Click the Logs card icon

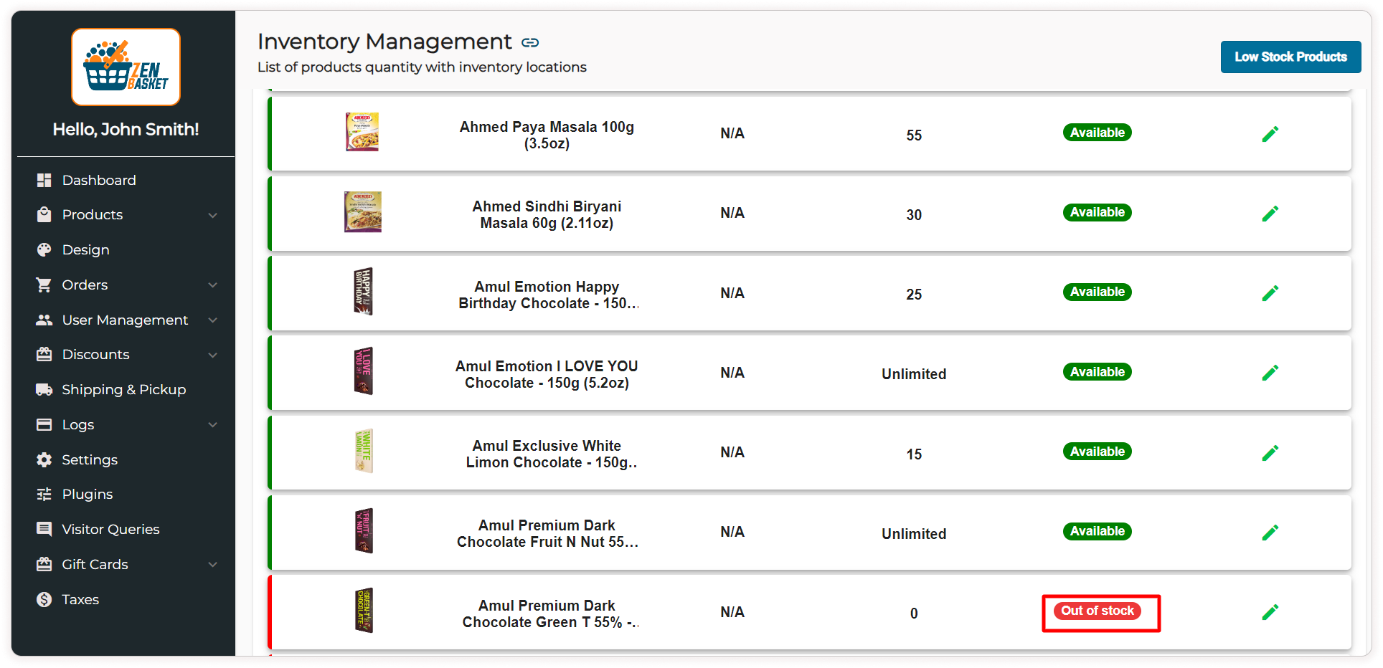(x=44, y=424)
